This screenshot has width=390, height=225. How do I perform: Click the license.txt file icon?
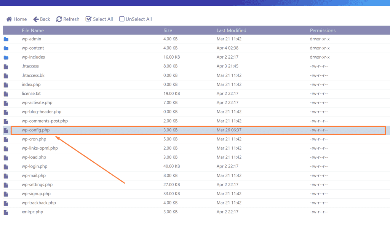pyautogui.click(x=6, y=94)
